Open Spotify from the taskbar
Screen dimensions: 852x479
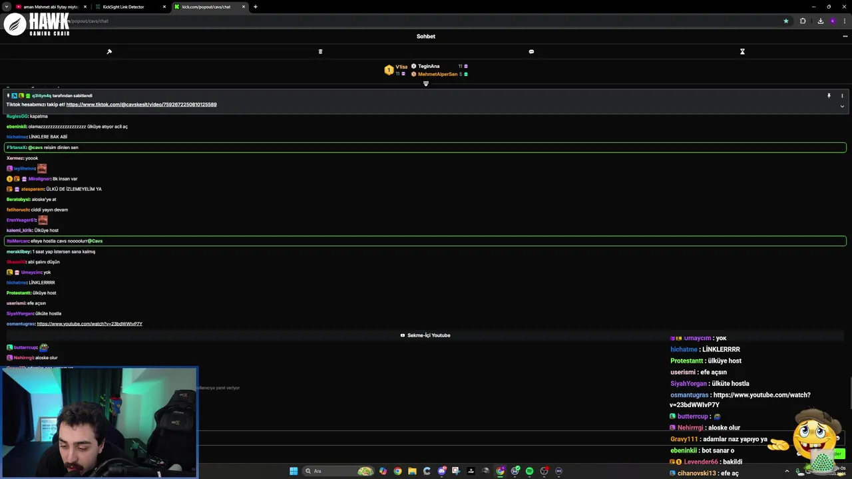pyautogui.click(x=529, y=471)
